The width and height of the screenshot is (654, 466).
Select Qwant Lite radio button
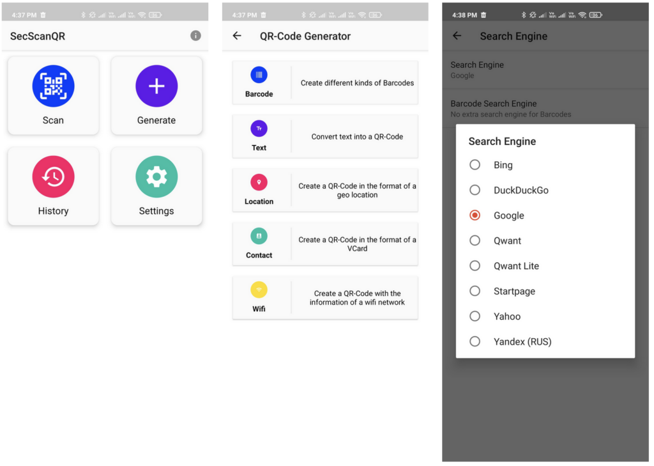pyautogui.click(x=475, y=266)
